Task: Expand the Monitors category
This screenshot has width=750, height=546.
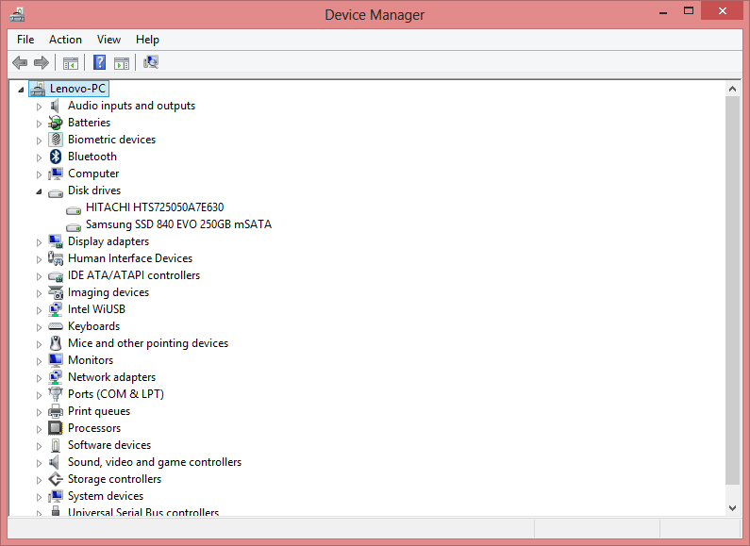Action: [x=39, y=361]
